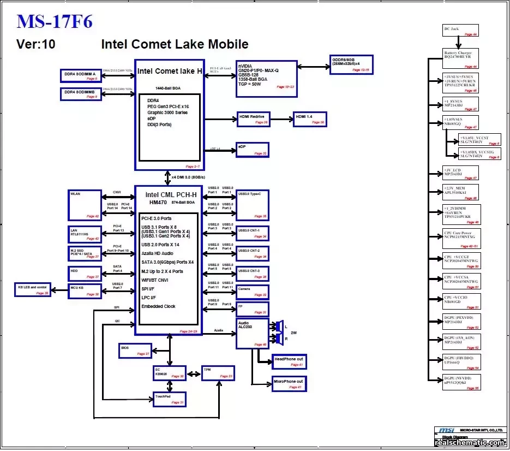The height and width of the screenshot is (451, 510).
Task: Click the nVIDIA GN20-P1 GPU block
Action: [266, 76]
